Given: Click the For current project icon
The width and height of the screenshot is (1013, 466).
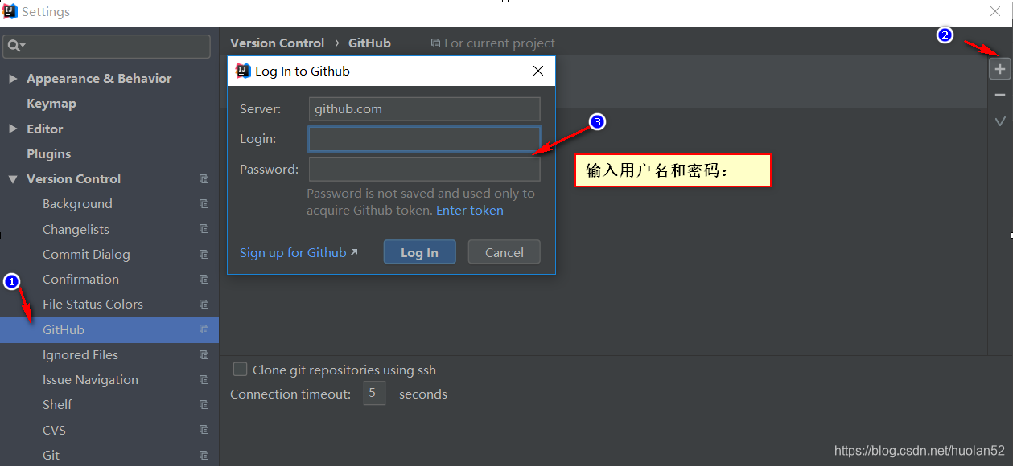Looking at the screenshot, I should tap(435, 43).
